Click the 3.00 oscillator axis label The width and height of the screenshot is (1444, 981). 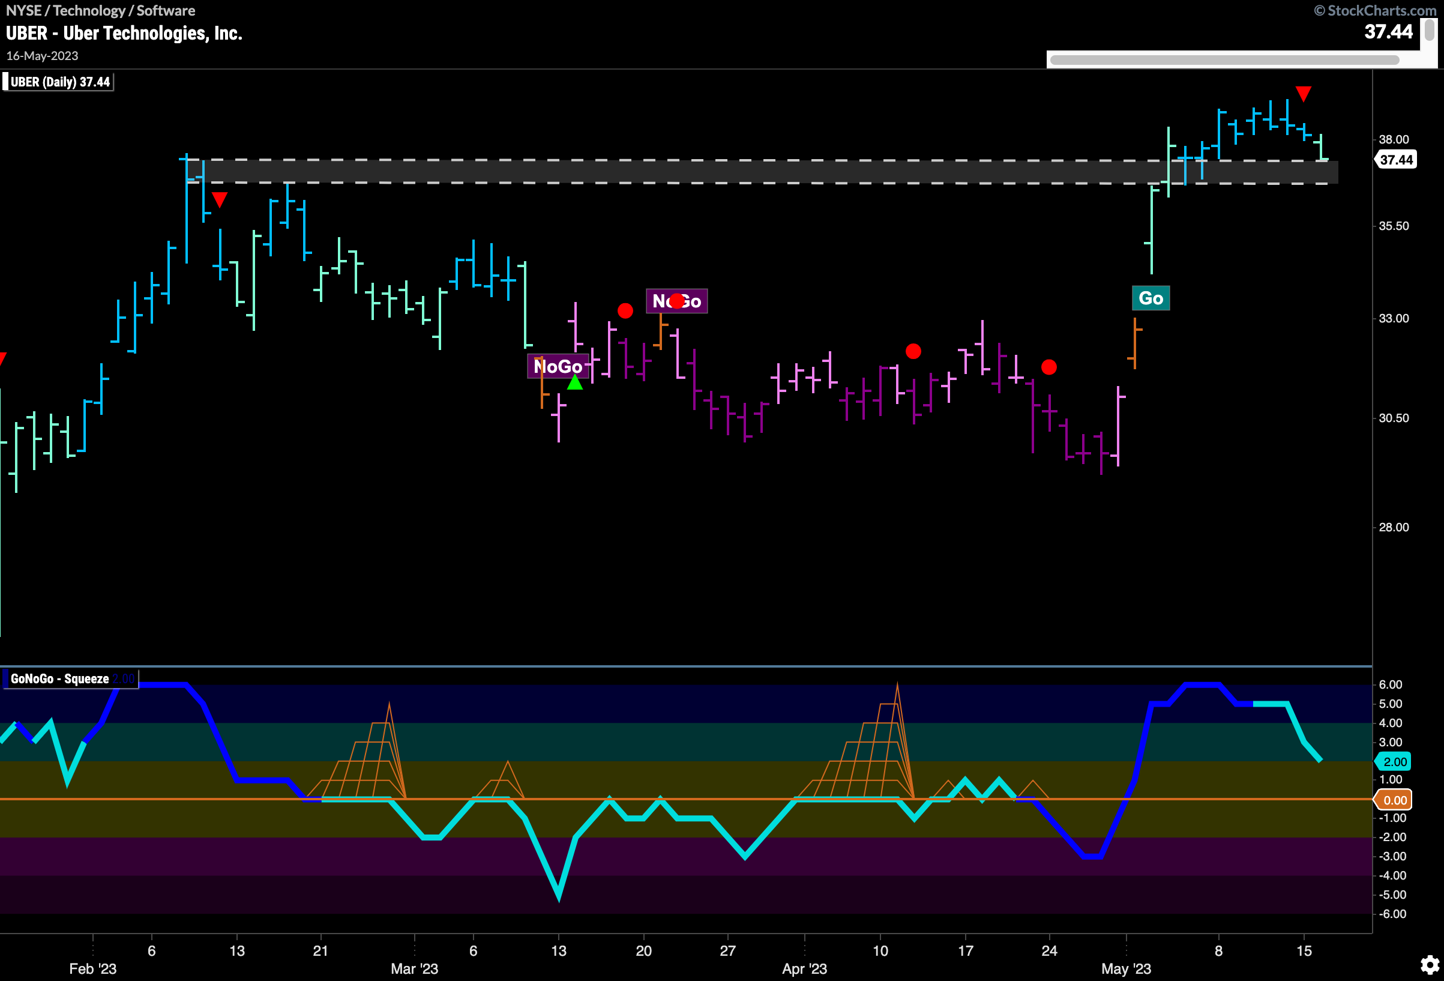[x=1391, y=741]
